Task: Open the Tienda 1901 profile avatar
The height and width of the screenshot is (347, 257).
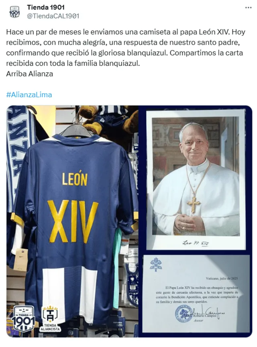Action: click(14, 12)
